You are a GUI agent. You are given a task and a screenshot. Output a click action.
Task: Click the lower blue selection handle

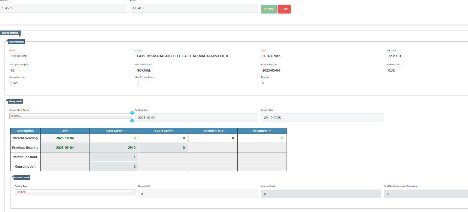tap(132, 121)
